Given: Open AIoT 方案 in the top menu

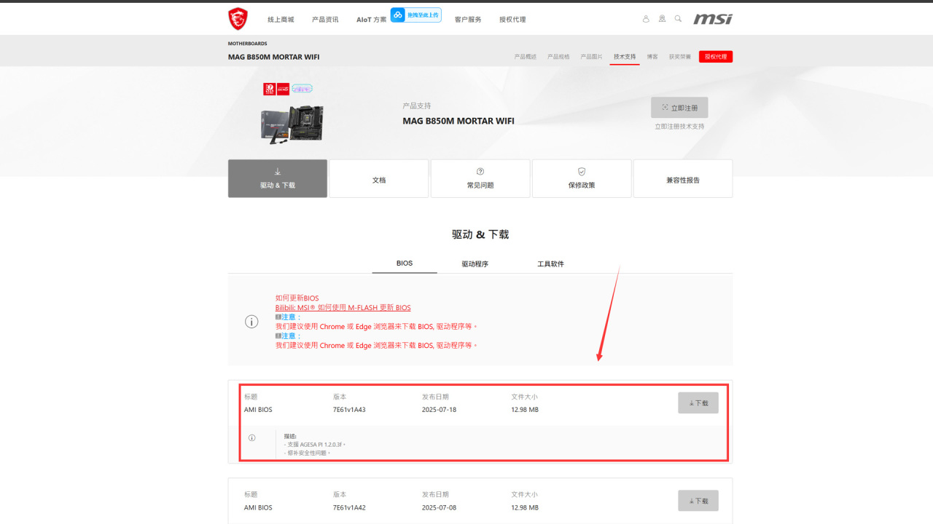Looking at the screenshot, I should (372, 20).
